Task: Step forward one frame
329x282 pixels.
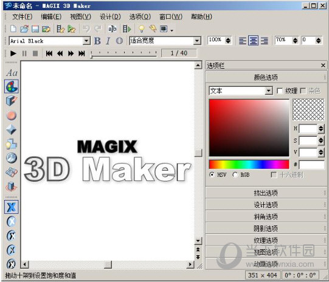Action: pos(71,53)
